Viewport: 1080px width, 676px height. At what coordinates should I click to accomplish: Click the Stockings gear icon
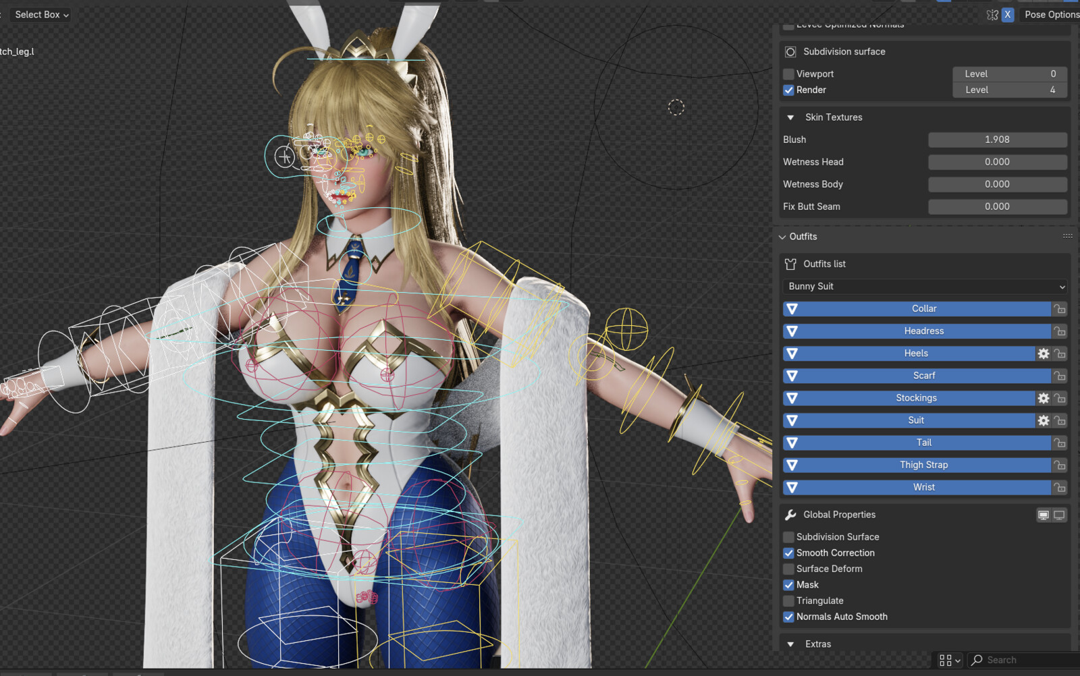point(1044,398)
